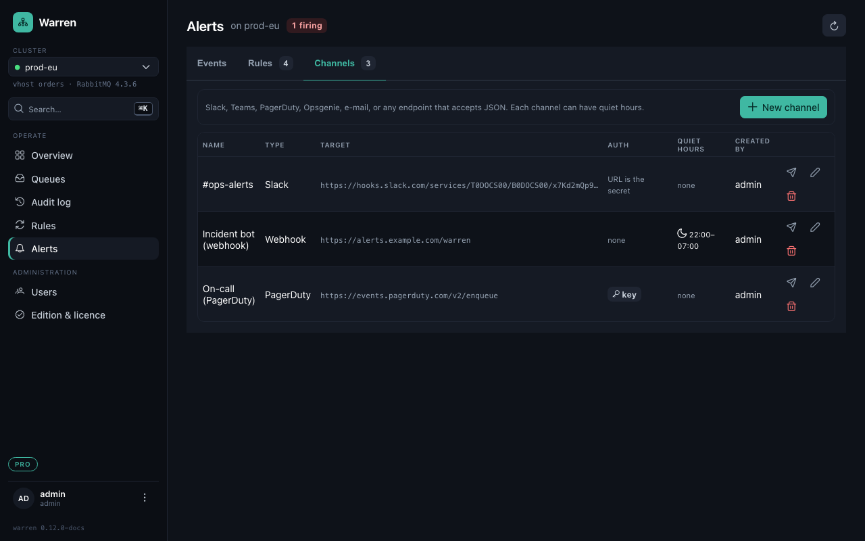Open admin user options menu
The image size is (865, 541).
(144, 498)
